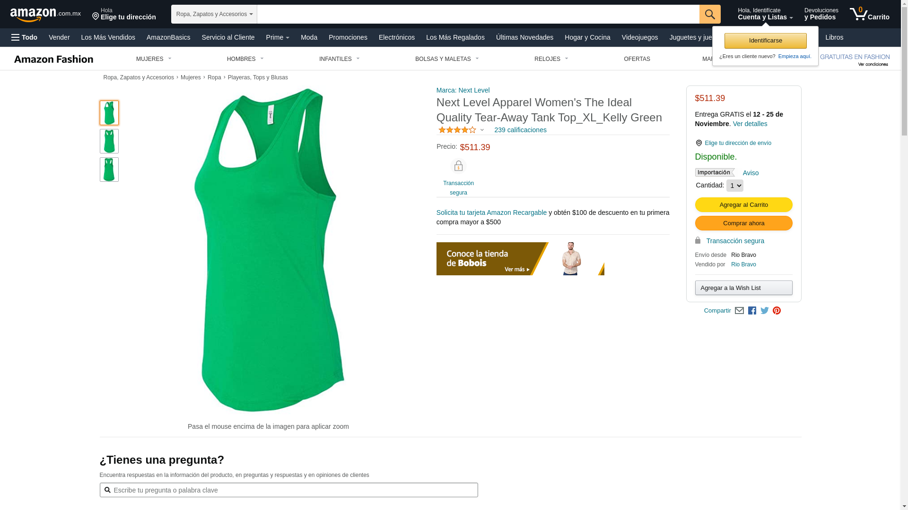This screenshot has width=908, height=510.
Task: Share product on Facebook icon
Action: [752, 311]
